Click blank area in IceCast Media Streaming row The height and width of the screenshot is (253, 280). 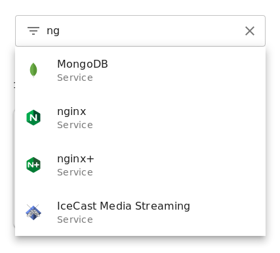click(x=228, y=212)
